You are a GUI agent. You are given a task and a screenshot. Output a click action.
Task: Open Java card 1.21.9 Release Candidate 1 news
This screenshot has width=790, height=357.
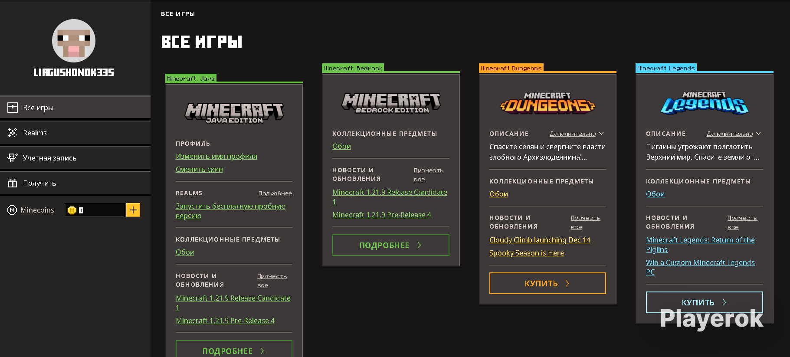(233, 303)
